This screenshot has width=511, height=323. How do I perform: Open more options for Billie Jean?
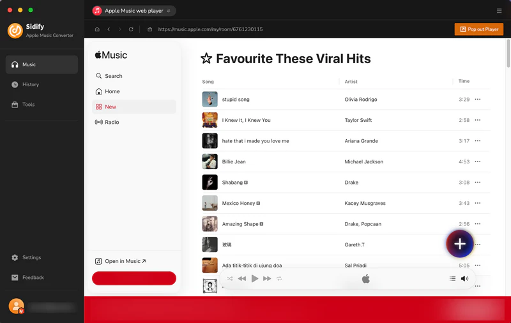click(x=478, y=161)
